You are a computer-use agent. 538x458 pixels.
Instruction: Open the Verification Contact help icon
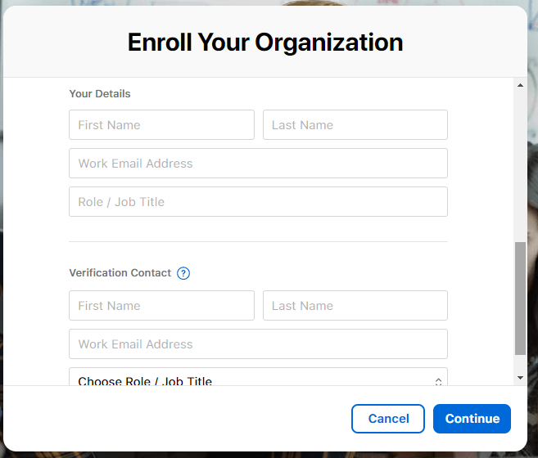click(183, 273)
